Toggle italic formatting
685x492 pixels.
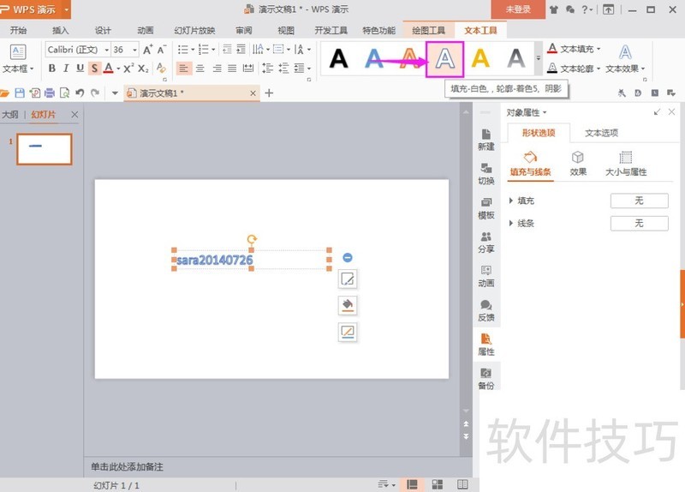(66, 69)
